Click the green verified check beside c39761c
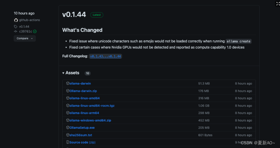The image size is (280, 148). pos(35,31)
